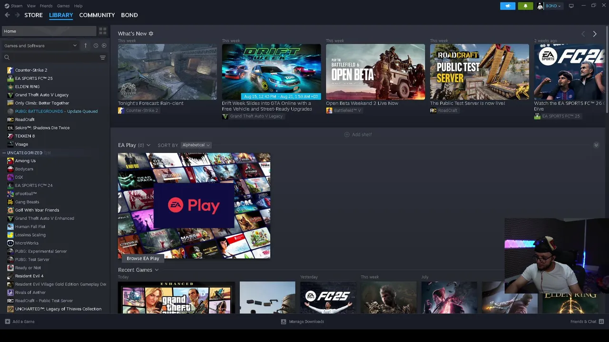
Task: Toggle show ready to play filter
Action: [x=104, y=46]
